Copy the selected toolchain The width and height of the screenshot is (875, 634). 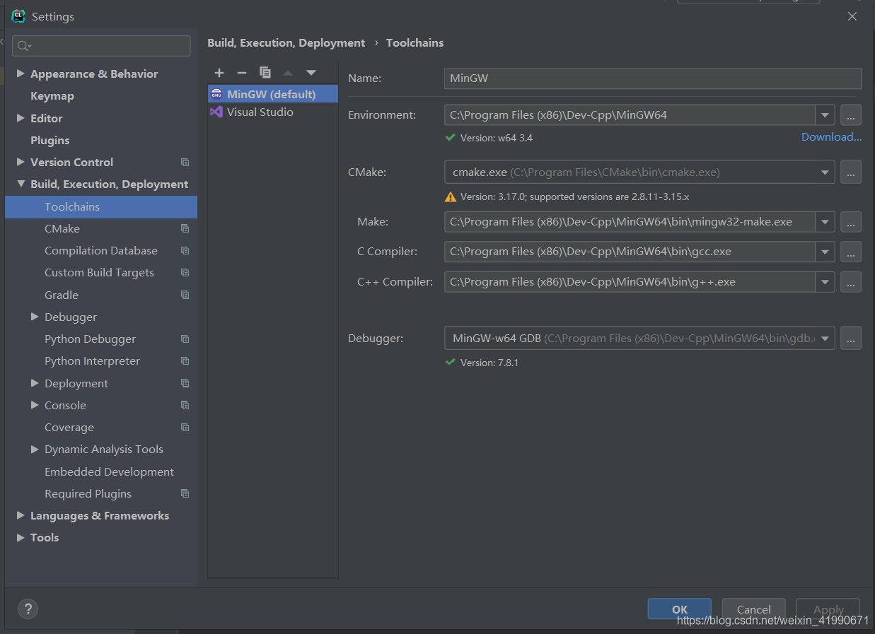(265, 73)
